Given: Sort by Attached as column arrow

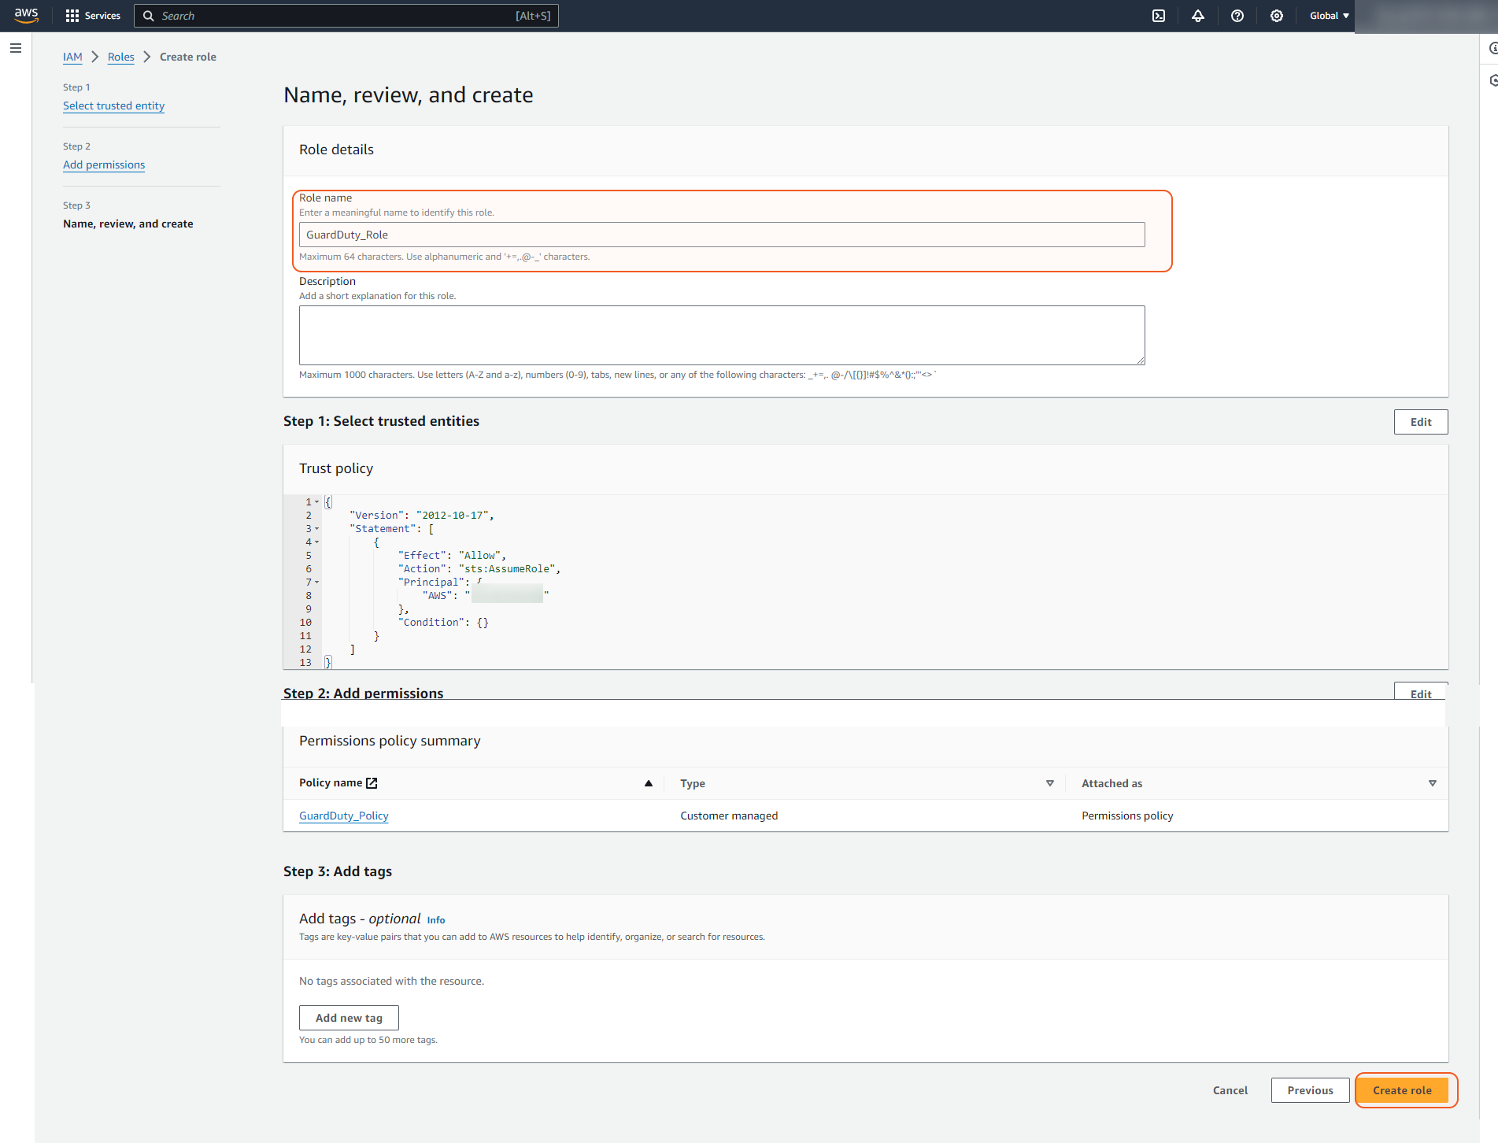Looking at the screenshot, I should [1432, 783].
